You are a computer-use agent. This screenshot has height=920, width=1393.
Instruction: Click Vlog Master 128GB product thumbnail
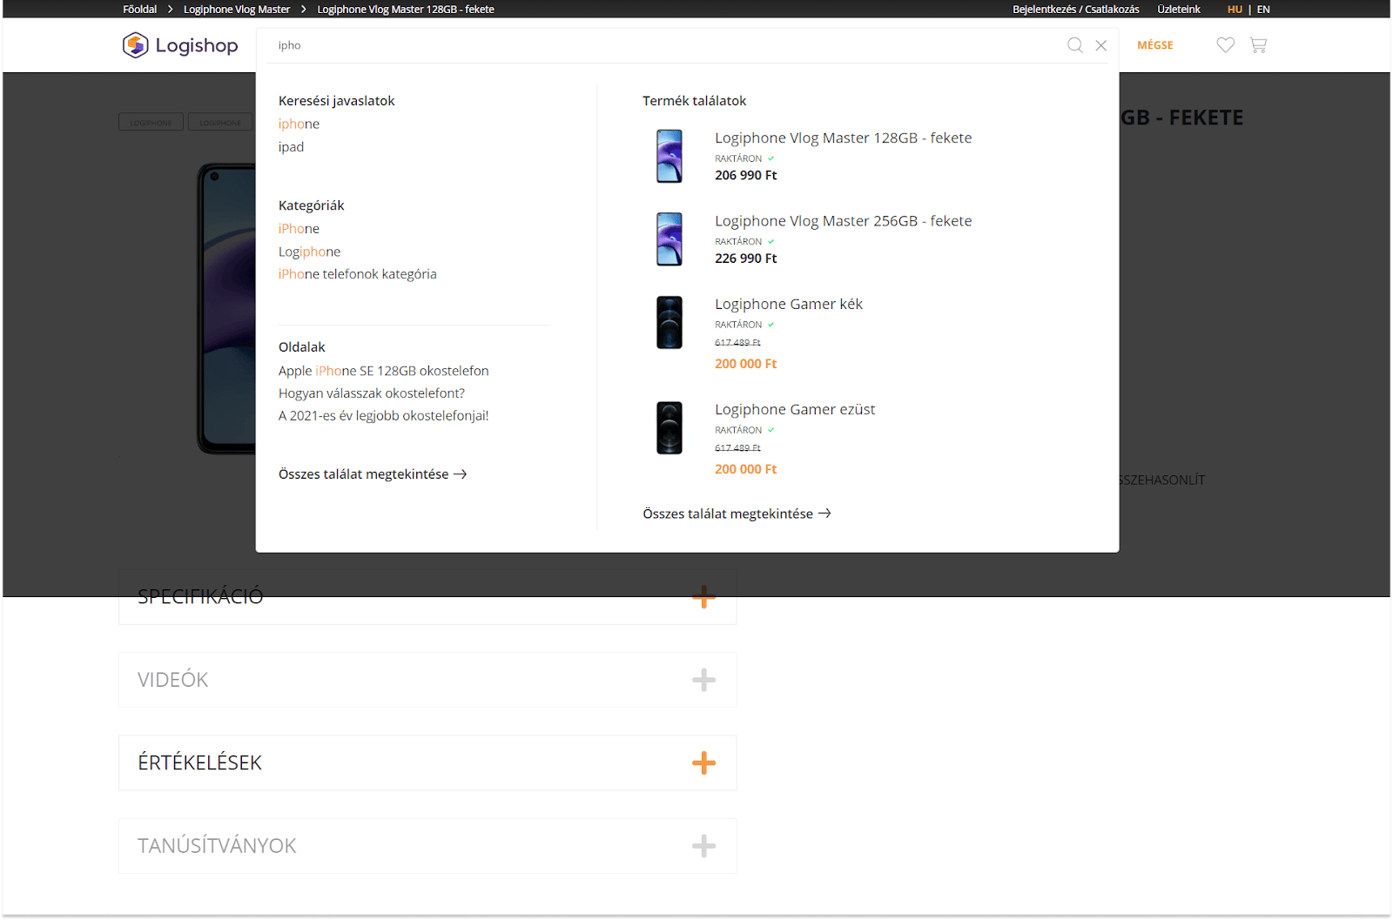coord(669,156)
